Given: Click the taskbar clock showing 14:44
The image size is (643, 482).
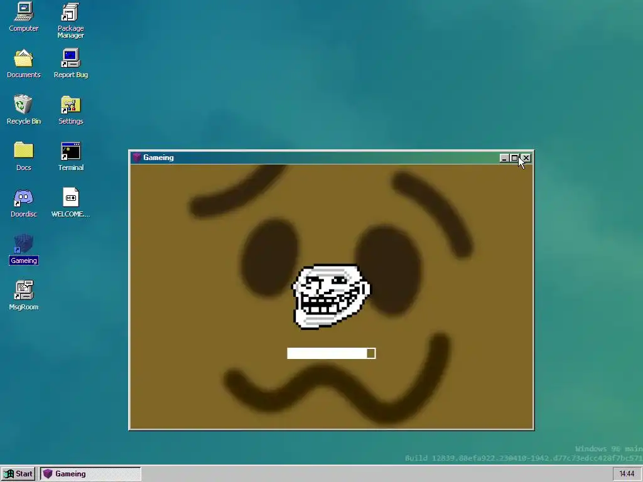Looking at the screenshot, I should (627, 474).
